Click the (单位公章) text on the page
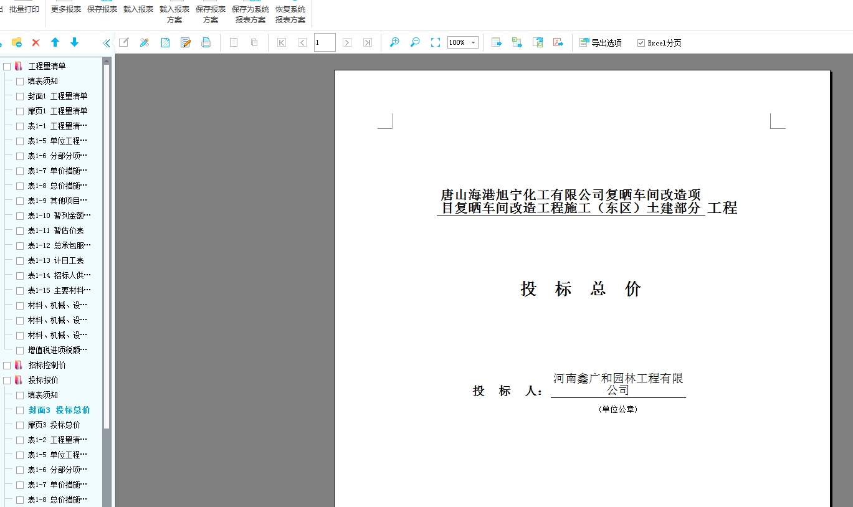The width and height of the screenshot is (853, 507). pyautogui.click(x=618, y=409)
